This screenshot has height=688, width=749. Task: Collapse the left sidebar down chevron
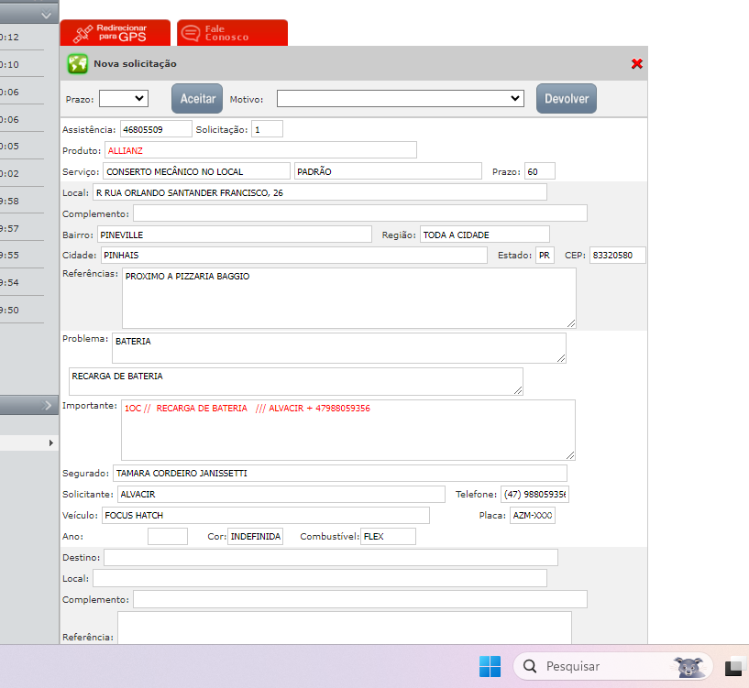tap(46, 15)
